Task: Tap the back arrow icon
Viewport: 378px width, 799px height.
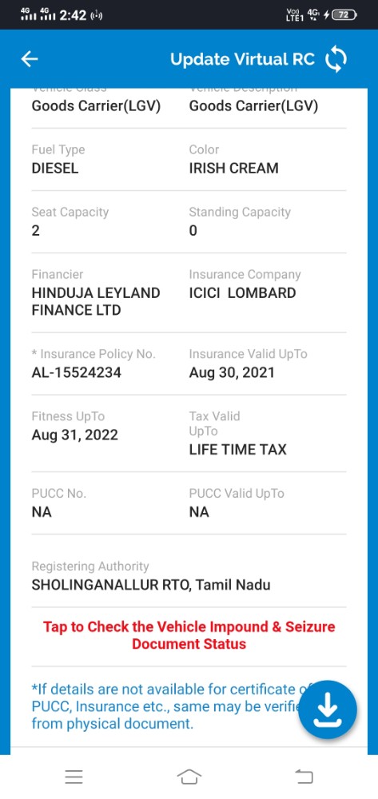Action: tap(30, 59)
